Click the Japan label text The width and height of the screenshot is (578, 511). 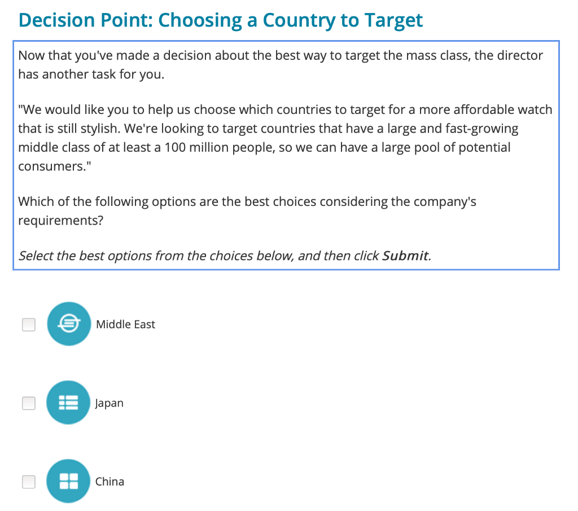110,403
